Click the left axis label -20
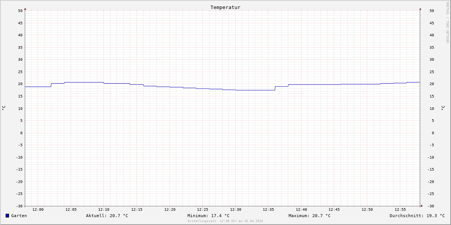The width and height of the screenshot is (451, 225). point(19,182)
